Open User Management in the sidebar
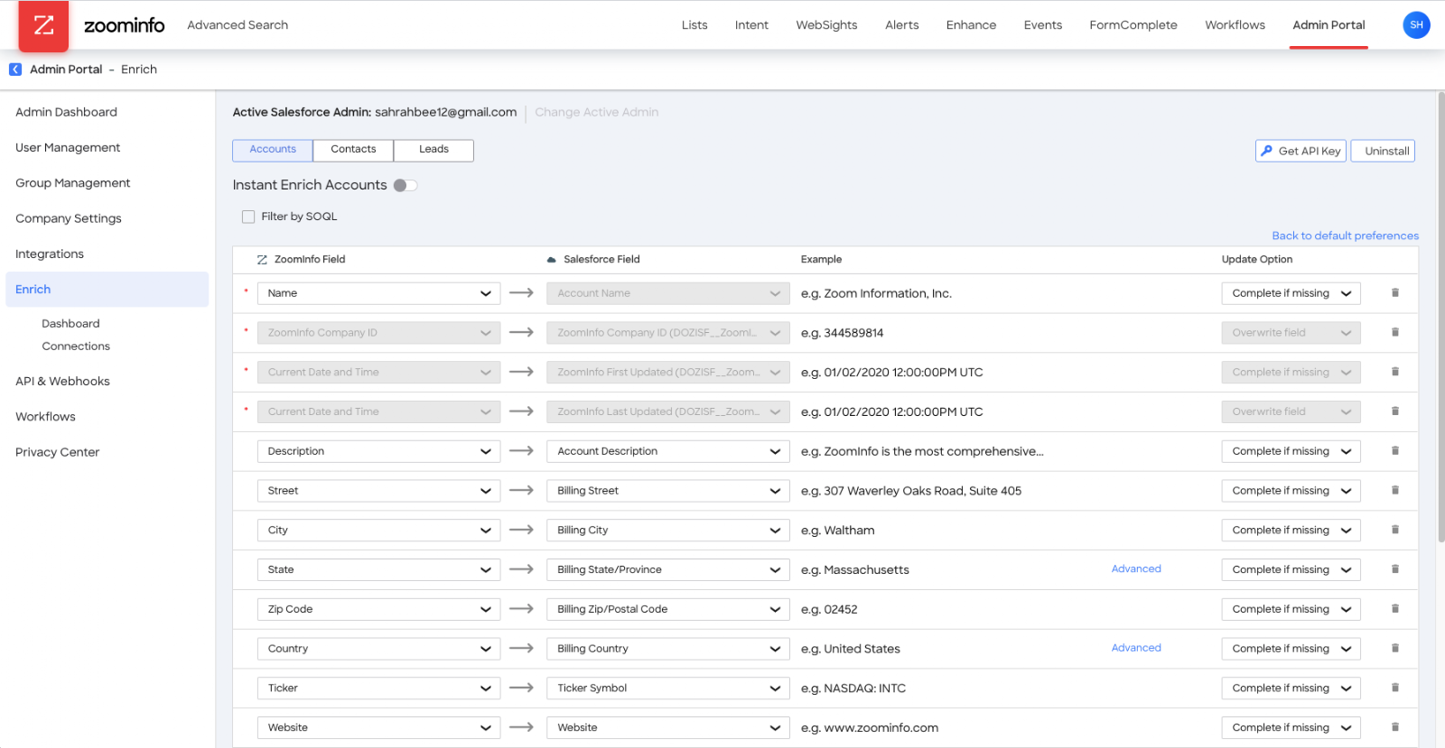Screen dimensions: 1445x748 coord(68,147)
